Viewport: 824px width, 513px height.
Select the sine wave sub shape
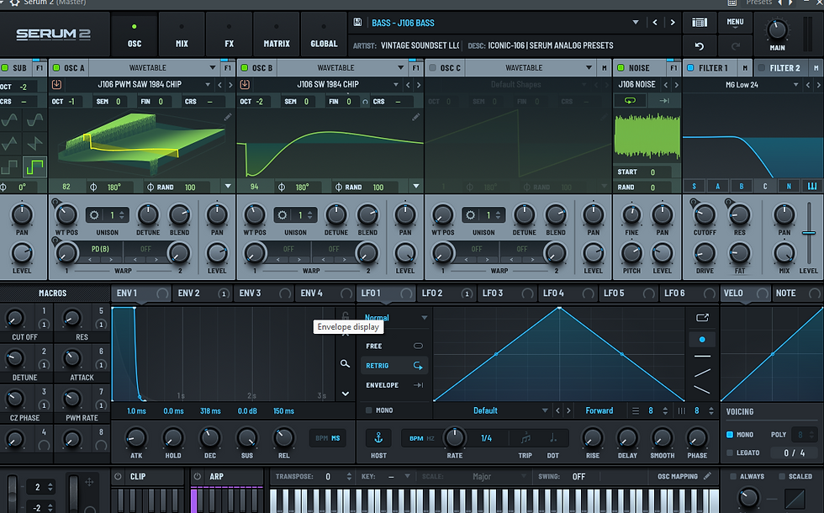pyautogui.click(x=9, y=121)
